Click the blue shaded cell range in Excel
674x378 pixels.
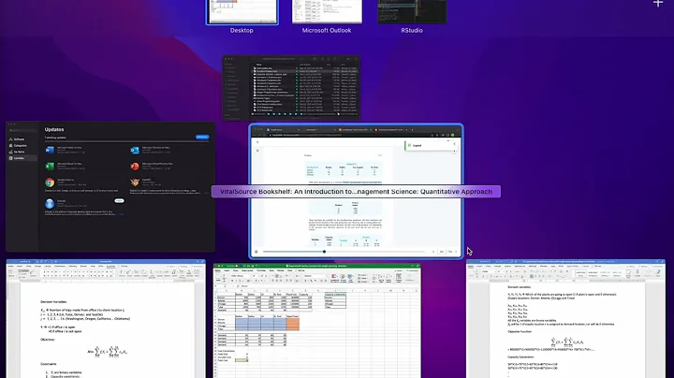click(x=261, y=324)
